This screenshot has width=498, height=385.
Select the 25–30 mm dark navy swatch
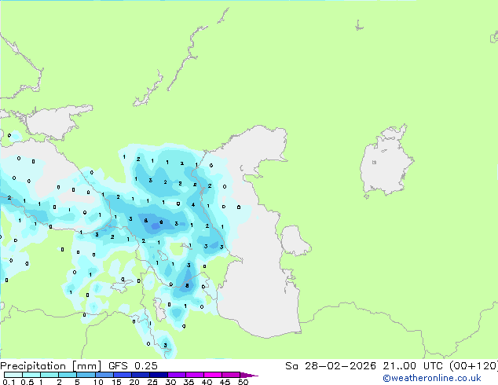(158, 375)
